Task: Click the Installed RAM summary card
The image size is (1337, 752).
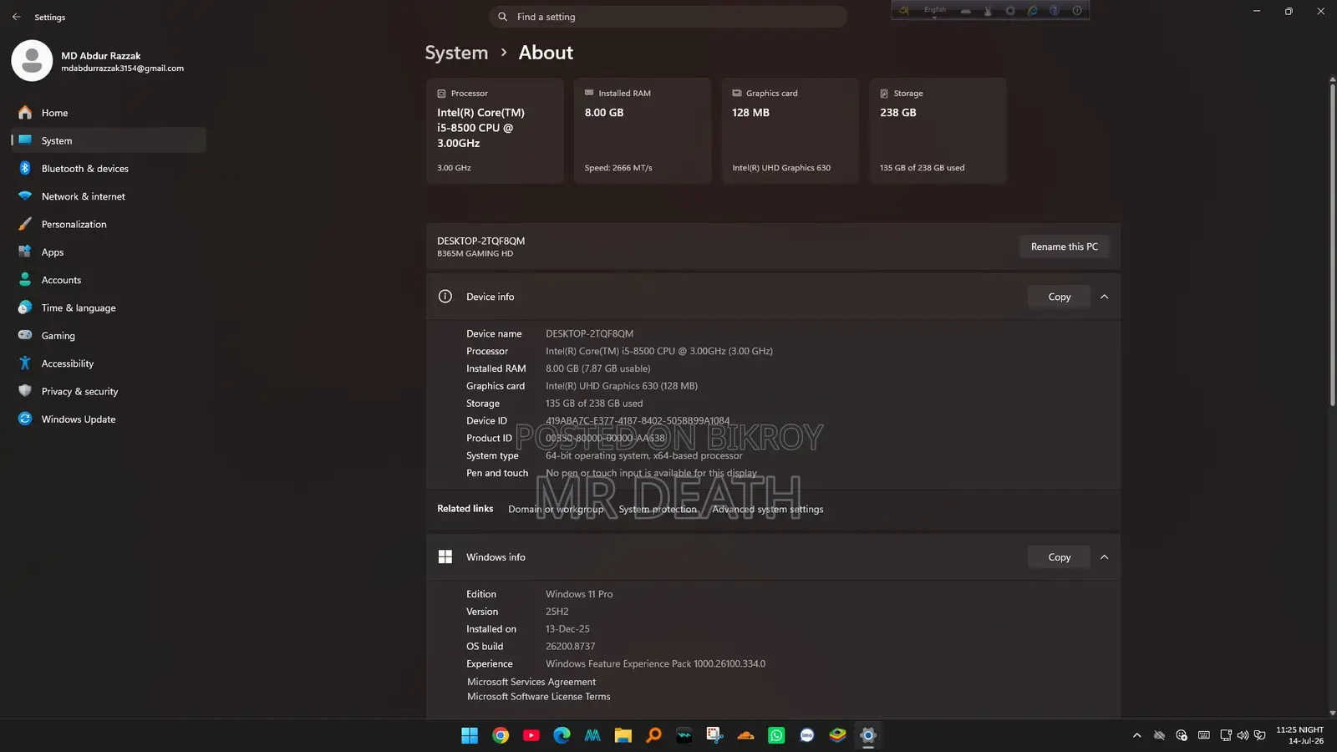Action: point(643,130)
